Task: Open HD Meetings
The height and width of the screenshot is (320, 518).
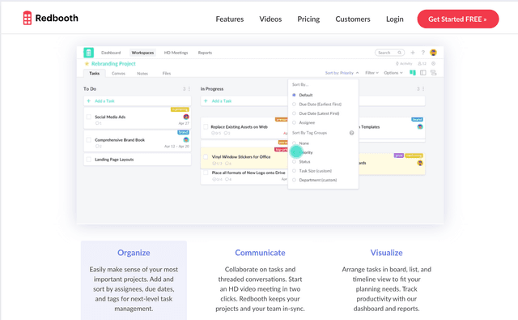Action: point(176,53)
